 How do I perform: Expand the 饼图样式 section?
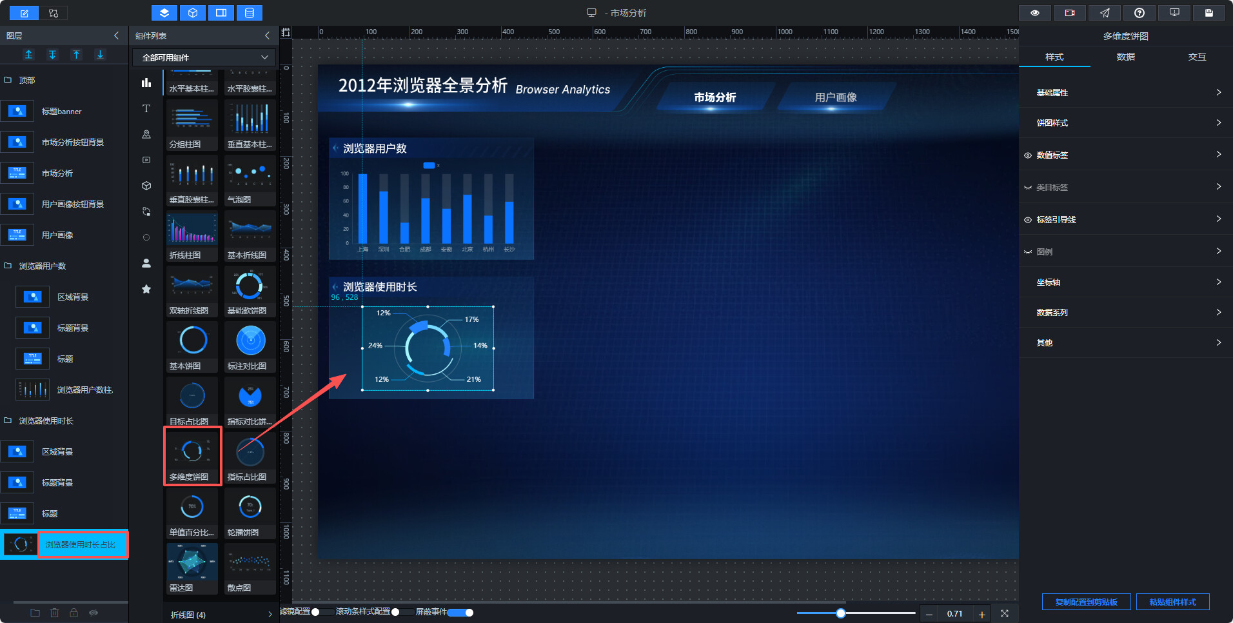[1126, 123]
